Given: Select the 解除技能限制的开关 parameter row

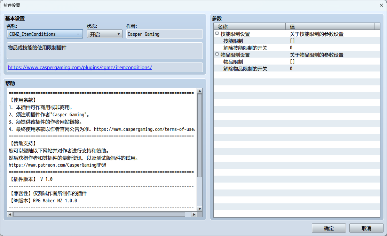Looking at the screenshot, I should [297, 48].
